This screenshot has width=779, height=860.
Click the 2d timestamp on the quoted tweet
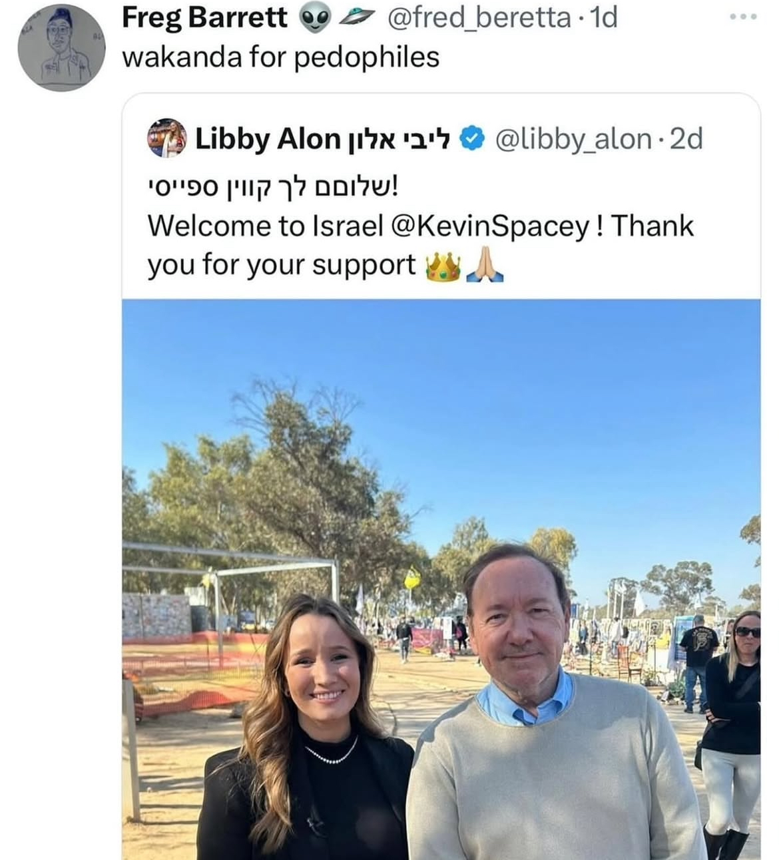point(685,138)
